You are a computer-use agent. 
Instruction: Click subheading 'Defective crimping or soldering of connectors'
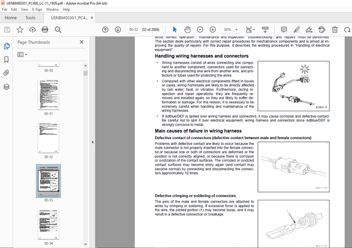pos(195,196)
